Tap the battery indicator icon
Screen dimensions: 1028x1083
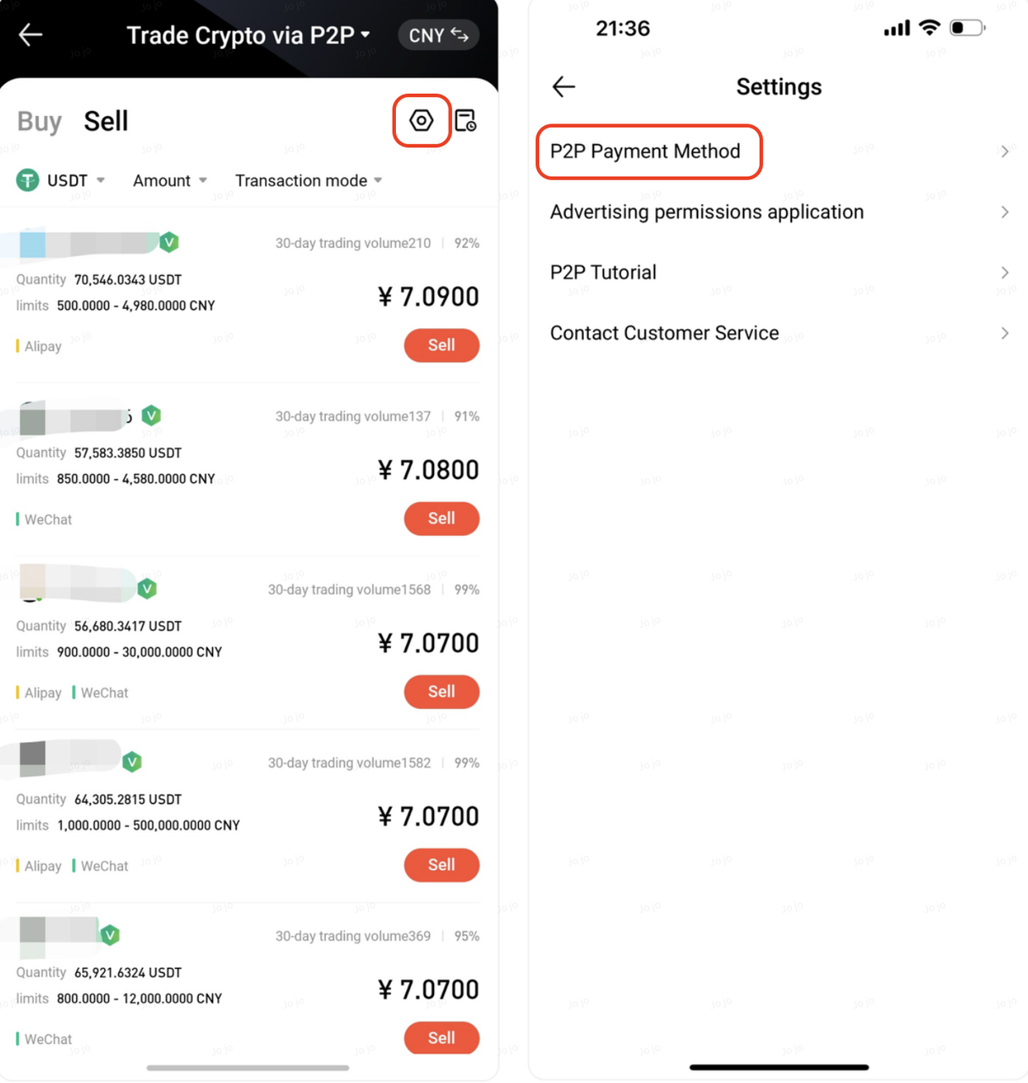coord(967,28)
